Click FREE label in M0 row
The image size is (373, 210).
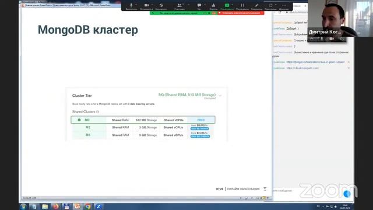(x=201, y=120)
